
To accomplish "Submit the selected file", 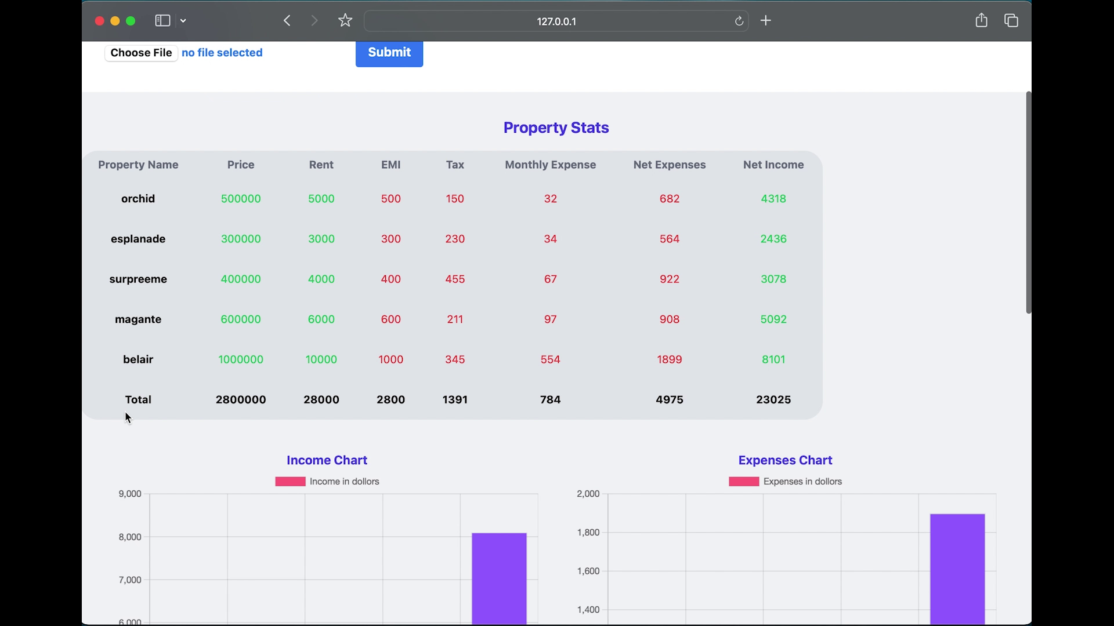I will 389,52.
